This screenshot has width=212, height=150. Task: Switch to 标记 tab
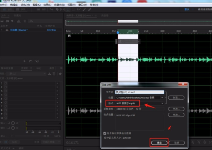pos(39,68)
